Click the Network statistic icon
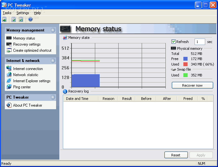This screenshot has width=218, height=167. [9, 75]
